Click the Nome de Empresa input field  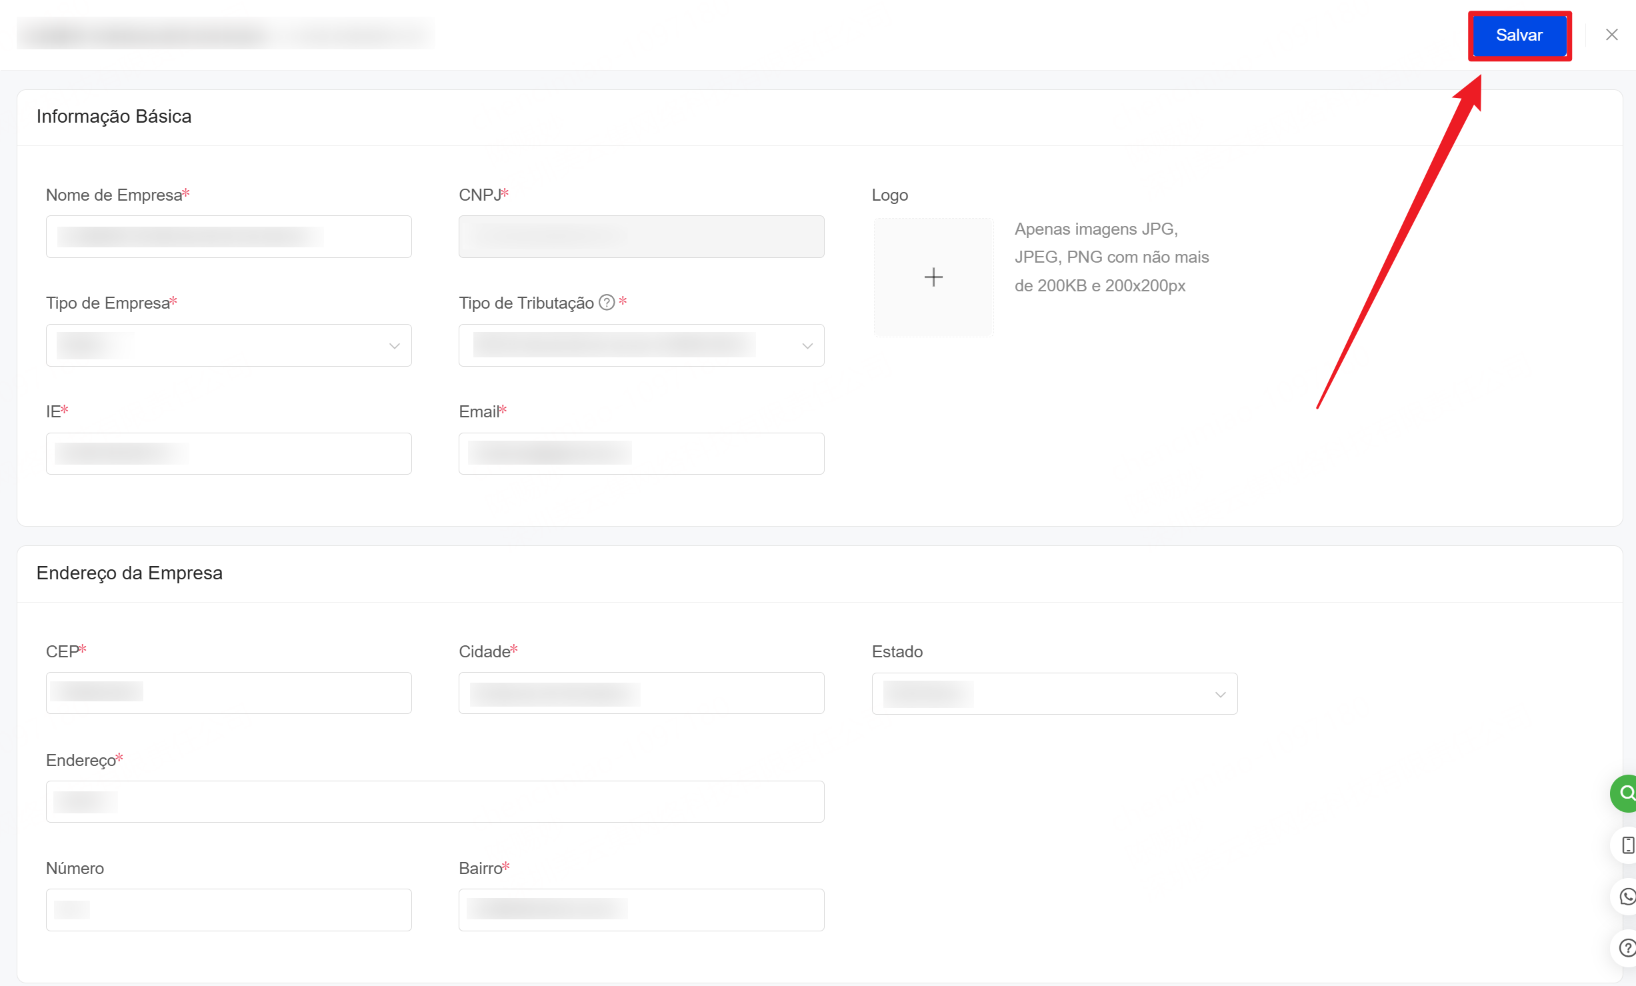(229, 237)
